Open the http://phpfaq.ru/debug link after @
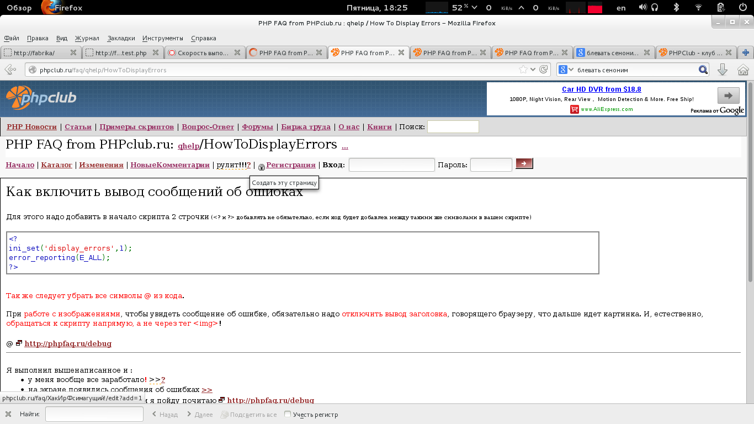The width and height of the screenshot is (754, 424). pyautogui.click(x=68, y=343)
